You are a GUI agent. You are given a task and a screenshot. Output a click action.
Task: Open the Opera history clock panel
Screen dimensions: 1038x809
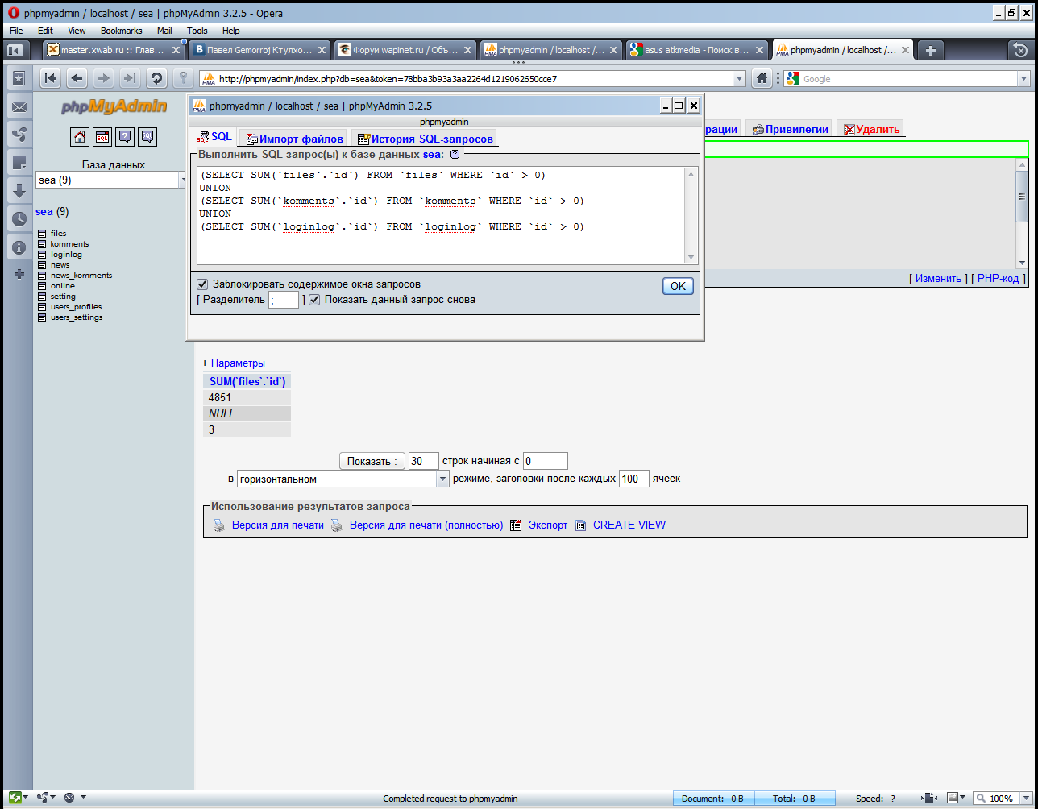tap(19, 218)
